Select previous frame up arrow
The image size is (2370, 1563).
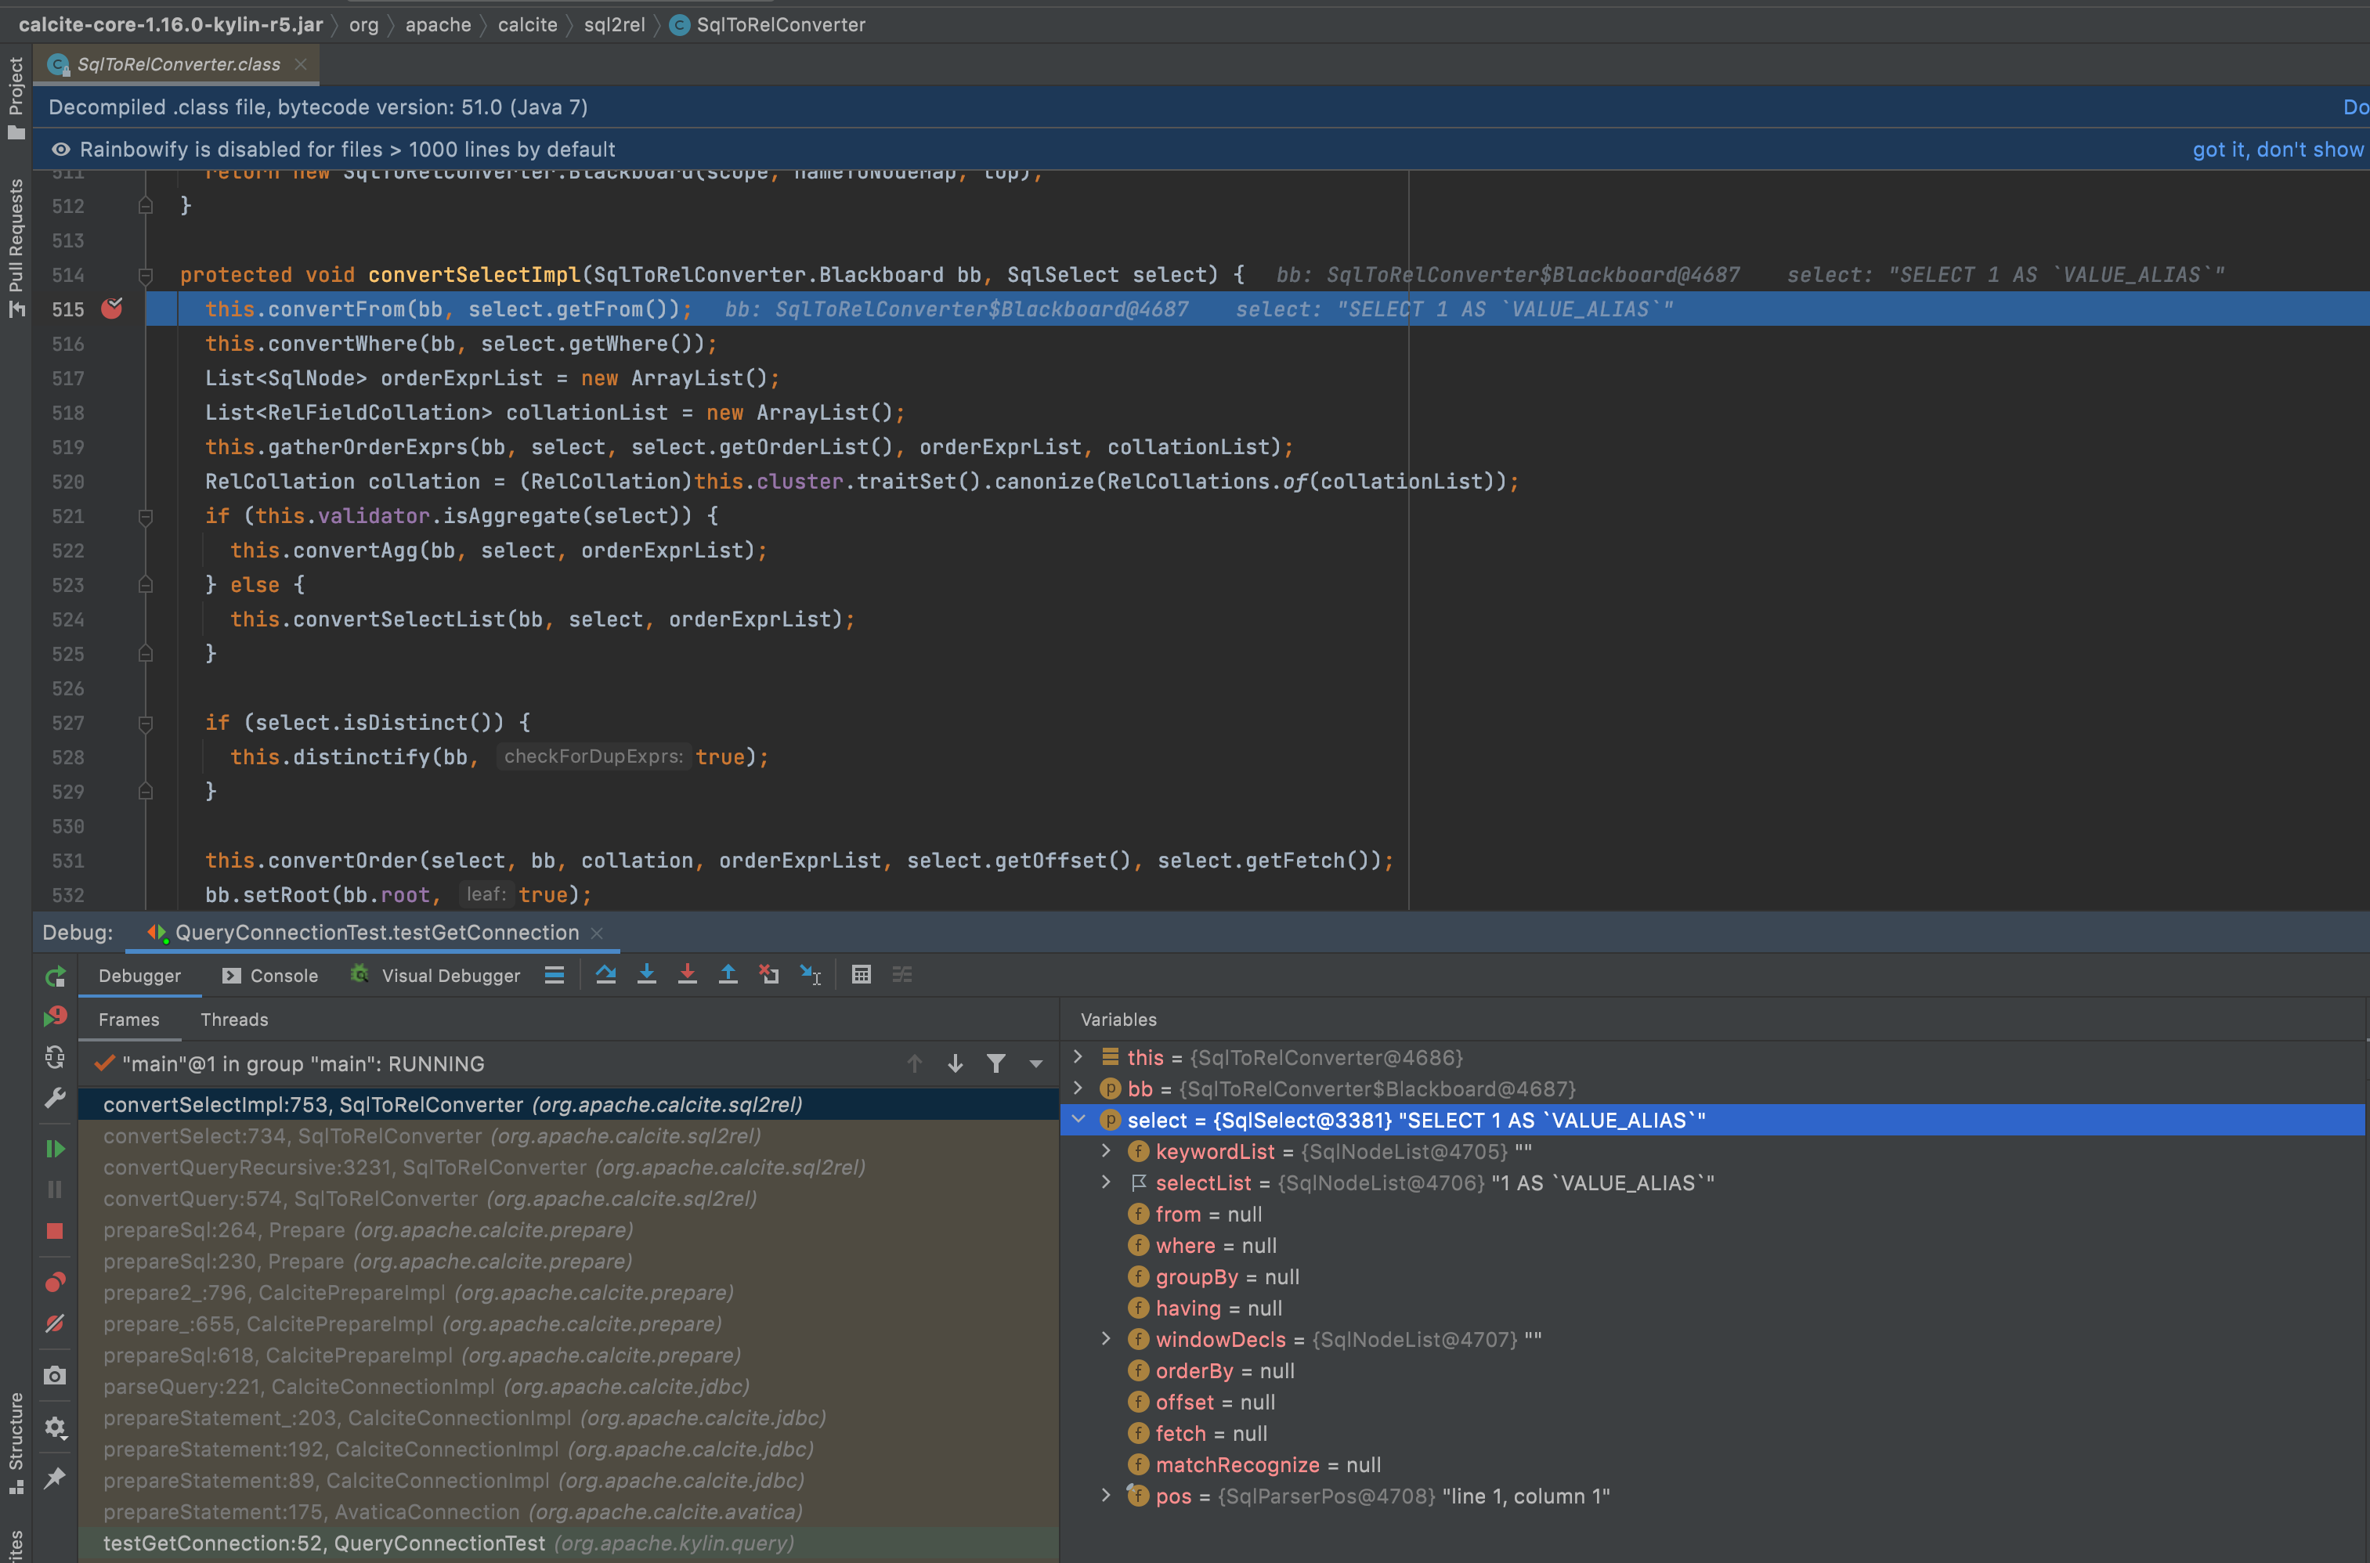(x=914, y=1063)
